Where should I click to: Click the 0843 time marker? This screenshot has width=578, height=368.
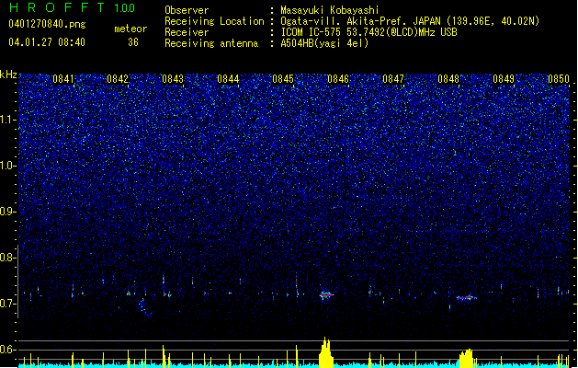173,78
